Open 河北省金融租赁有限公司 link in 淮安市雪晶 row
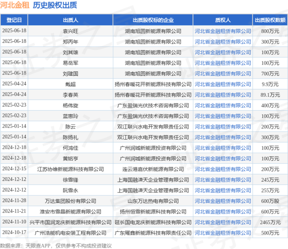Image resolution: width=288 pixels, height=249 pixels. [x=223, y=212]
